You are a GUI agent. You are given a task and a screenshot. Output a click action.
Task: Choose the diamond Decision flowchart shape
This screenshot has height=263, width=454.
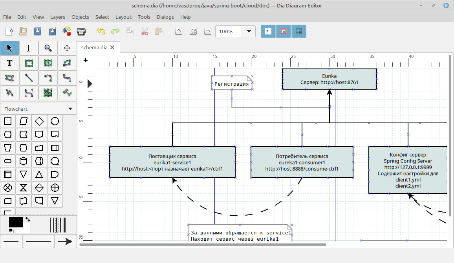coord(39,121)
